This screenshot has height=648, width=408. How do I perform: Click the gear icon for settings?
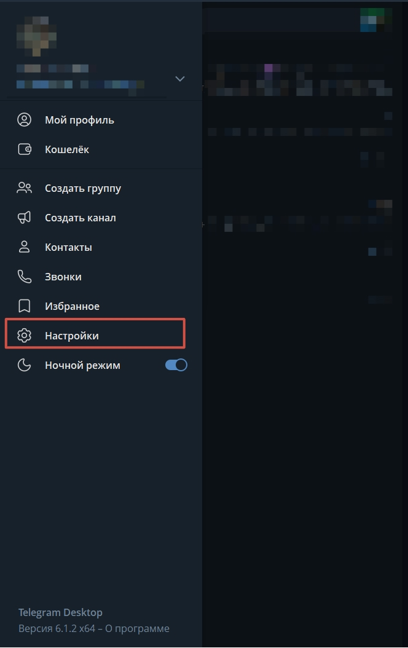(x=24, y=336)
